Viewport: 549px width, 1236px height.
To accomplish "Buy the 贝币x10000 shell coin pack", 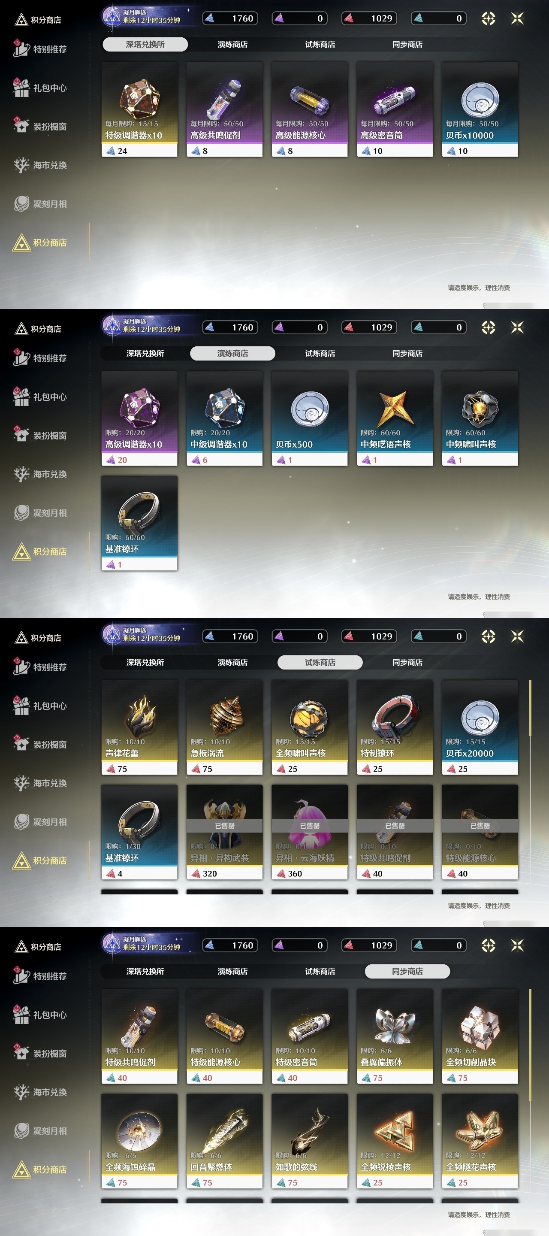I will coord(480,109).
